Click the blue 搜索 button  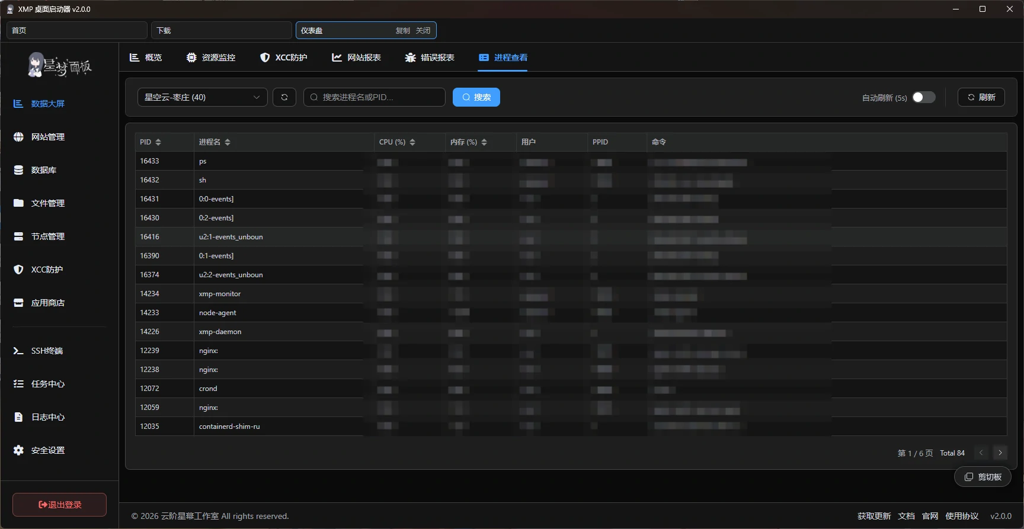click(x=476, y=97)
